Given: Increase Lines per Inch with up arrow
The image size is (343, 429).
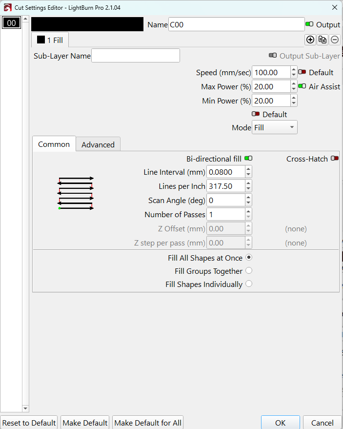Looking at the screenshot, I should pyautogui.click(x=248, y=184).
